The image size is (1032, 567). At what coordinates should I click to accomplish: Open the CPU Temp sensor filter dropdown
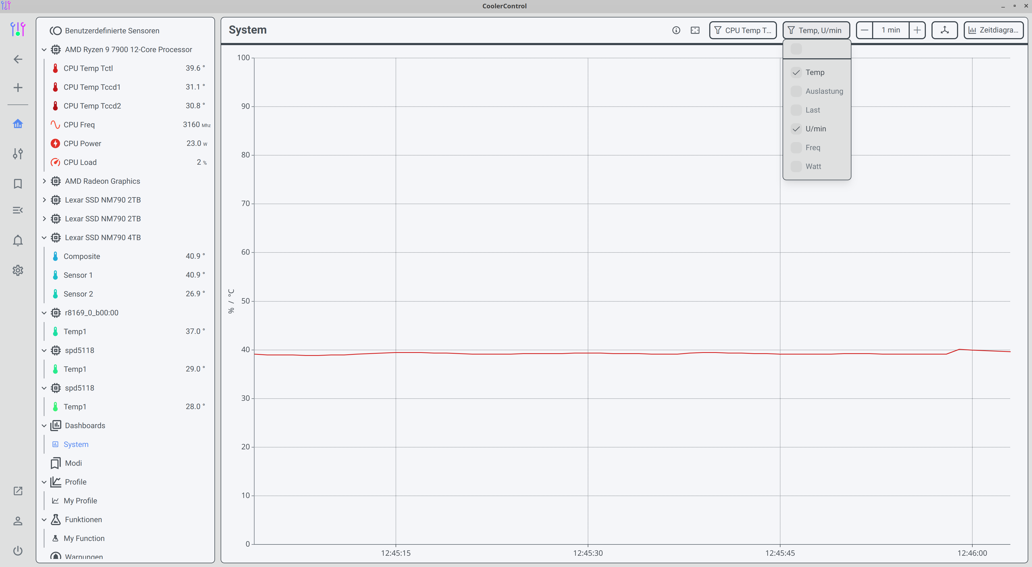tap(742, 30)
